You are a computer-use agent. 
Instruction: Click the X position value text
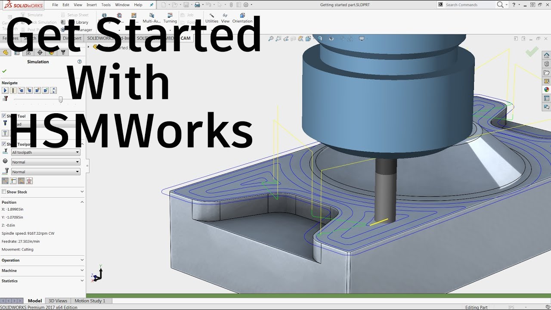coord(12,209)
